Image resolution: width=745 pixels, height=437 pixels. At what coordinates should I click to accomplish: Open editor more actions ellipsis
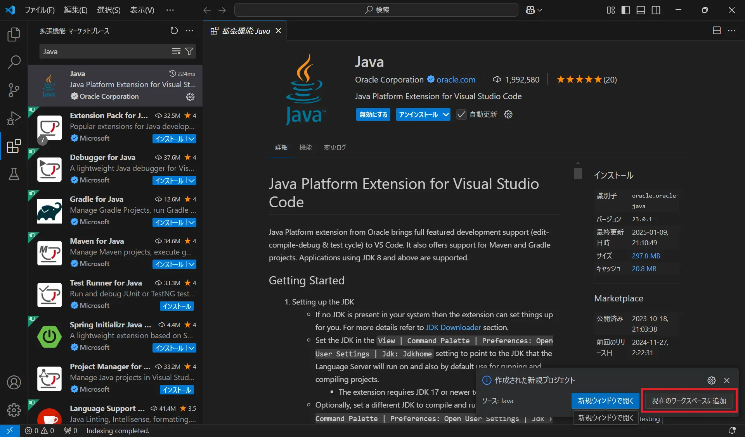pos(732,31)
